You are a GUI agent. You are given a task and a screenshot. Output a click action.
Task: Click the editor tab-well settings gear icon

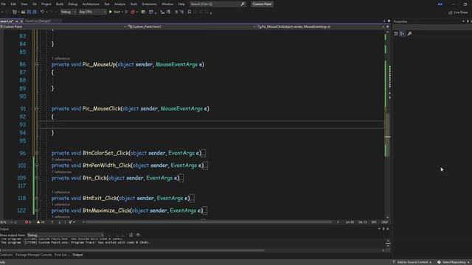(389, 21)
